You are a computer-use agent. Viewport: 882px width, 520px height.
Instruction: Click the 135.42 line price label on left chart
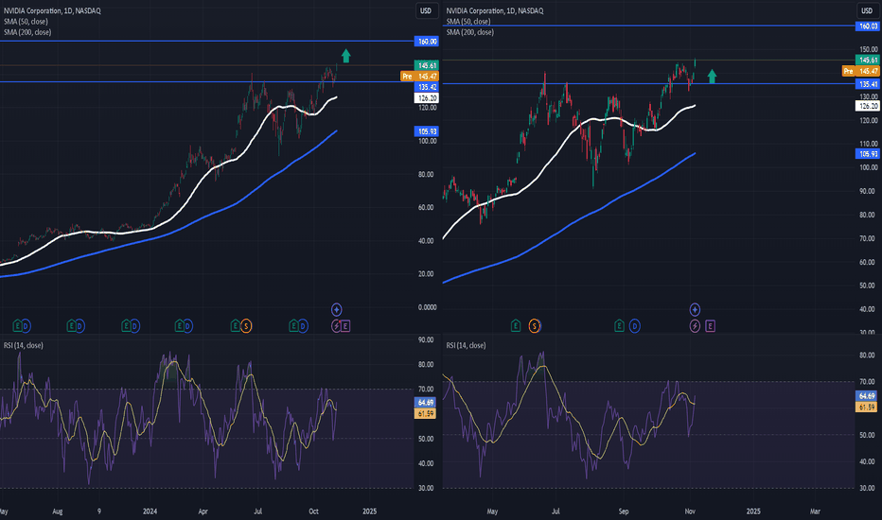(x=427, y=87)
